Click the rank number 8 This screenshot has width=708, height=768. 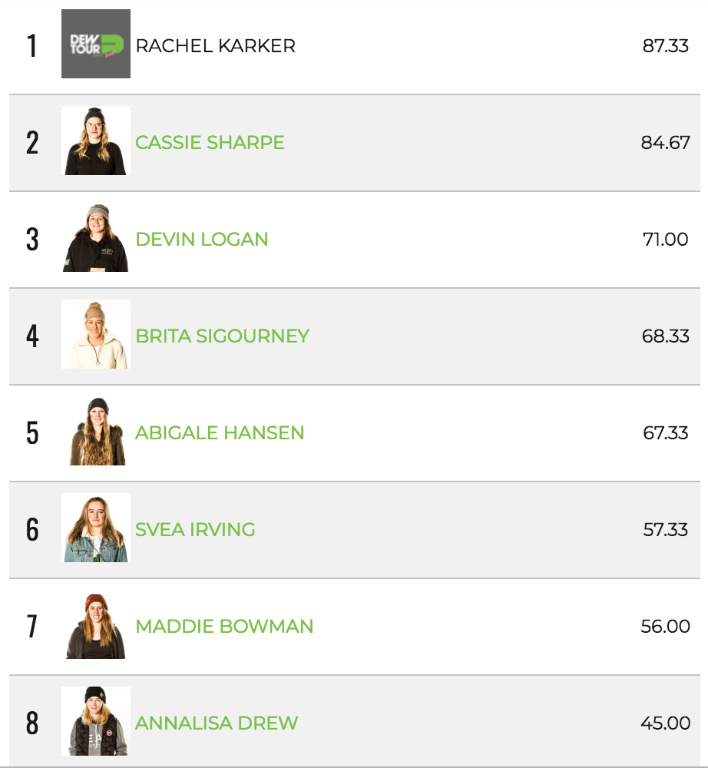(x=32, y=723)
